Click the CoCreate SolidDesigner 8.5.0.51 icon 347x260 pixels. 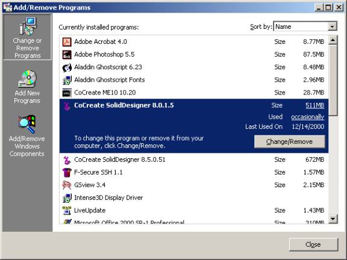click(x=67, y=160)
